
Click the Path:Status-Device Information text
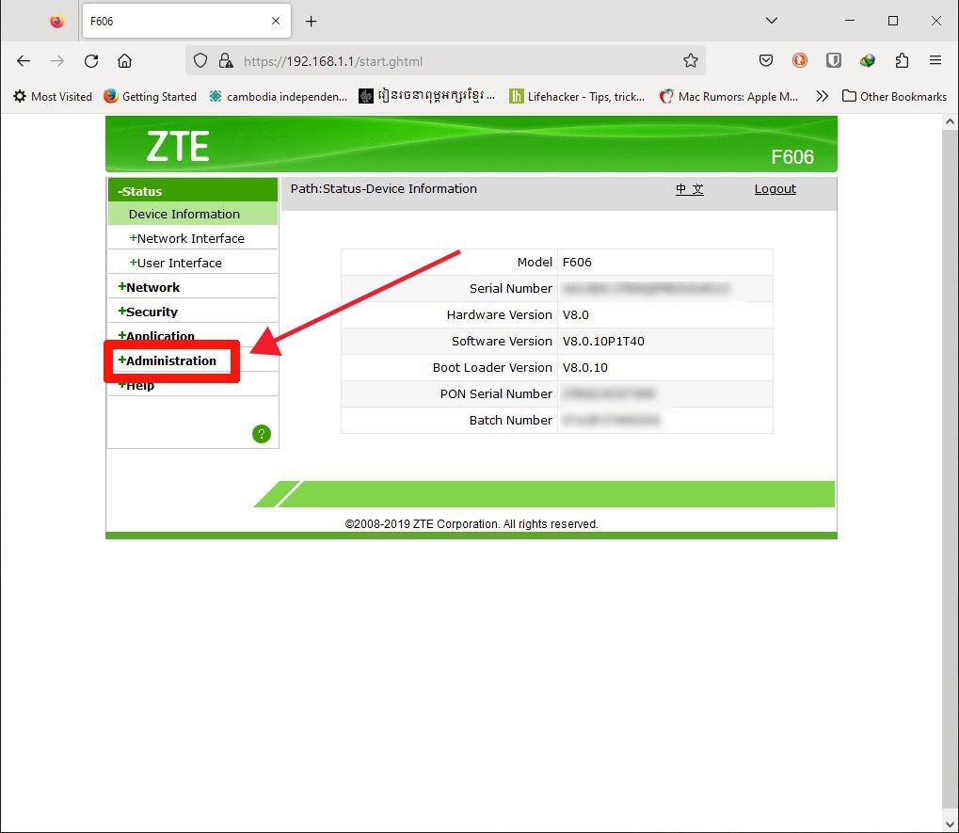pyautogui.click(x=383, y=189)
